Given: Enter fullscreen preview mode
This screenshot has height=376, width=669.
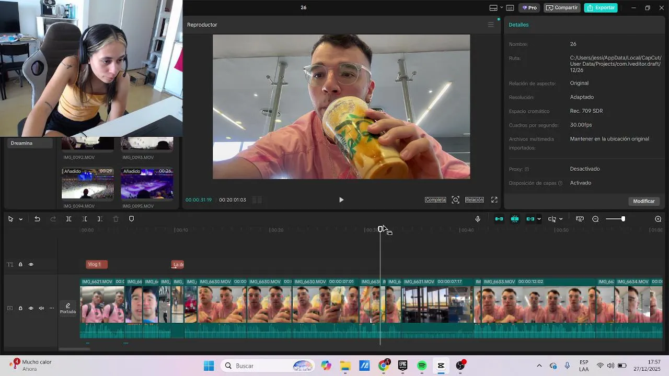Looking at the screenshot, I should click(x=494, y=199).
